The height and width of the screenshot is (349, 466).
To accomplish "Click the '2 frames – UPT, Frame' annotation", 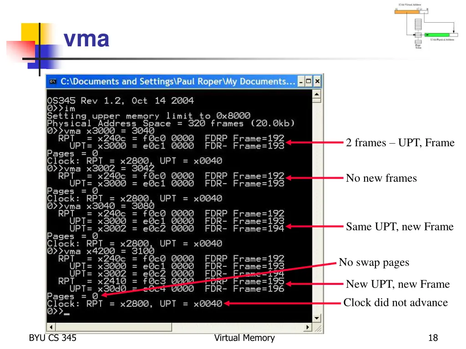I will 400,143.
